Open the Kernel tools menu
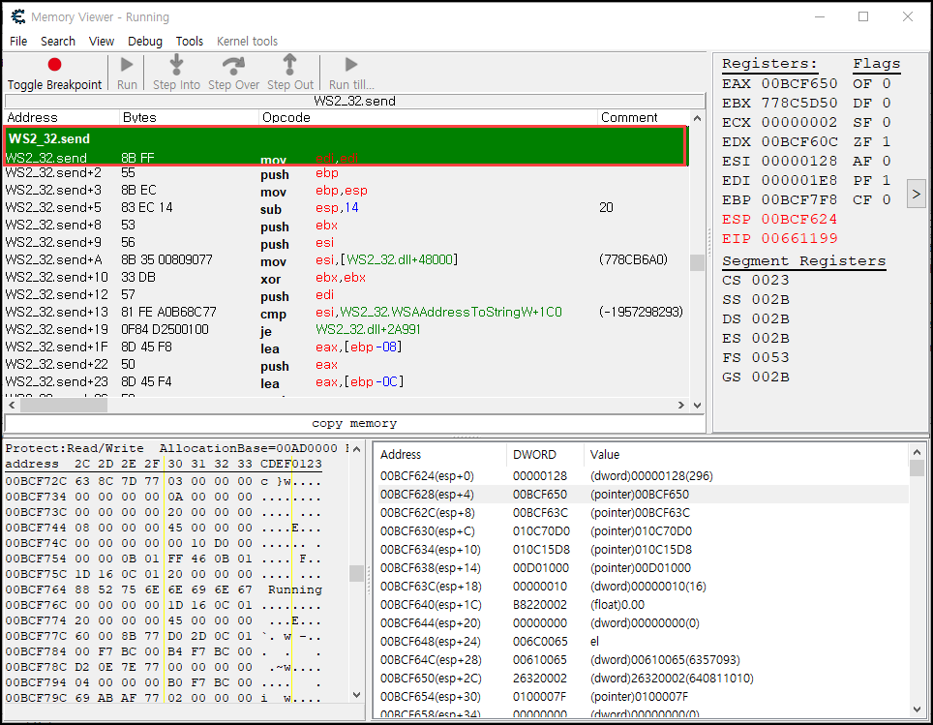 pyautogui.click(x=247, y=41)
